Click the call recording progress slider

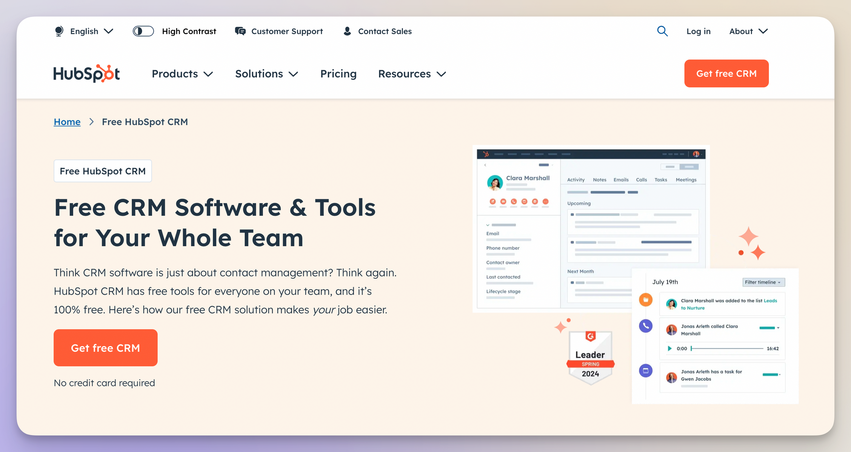coord(727,348)
